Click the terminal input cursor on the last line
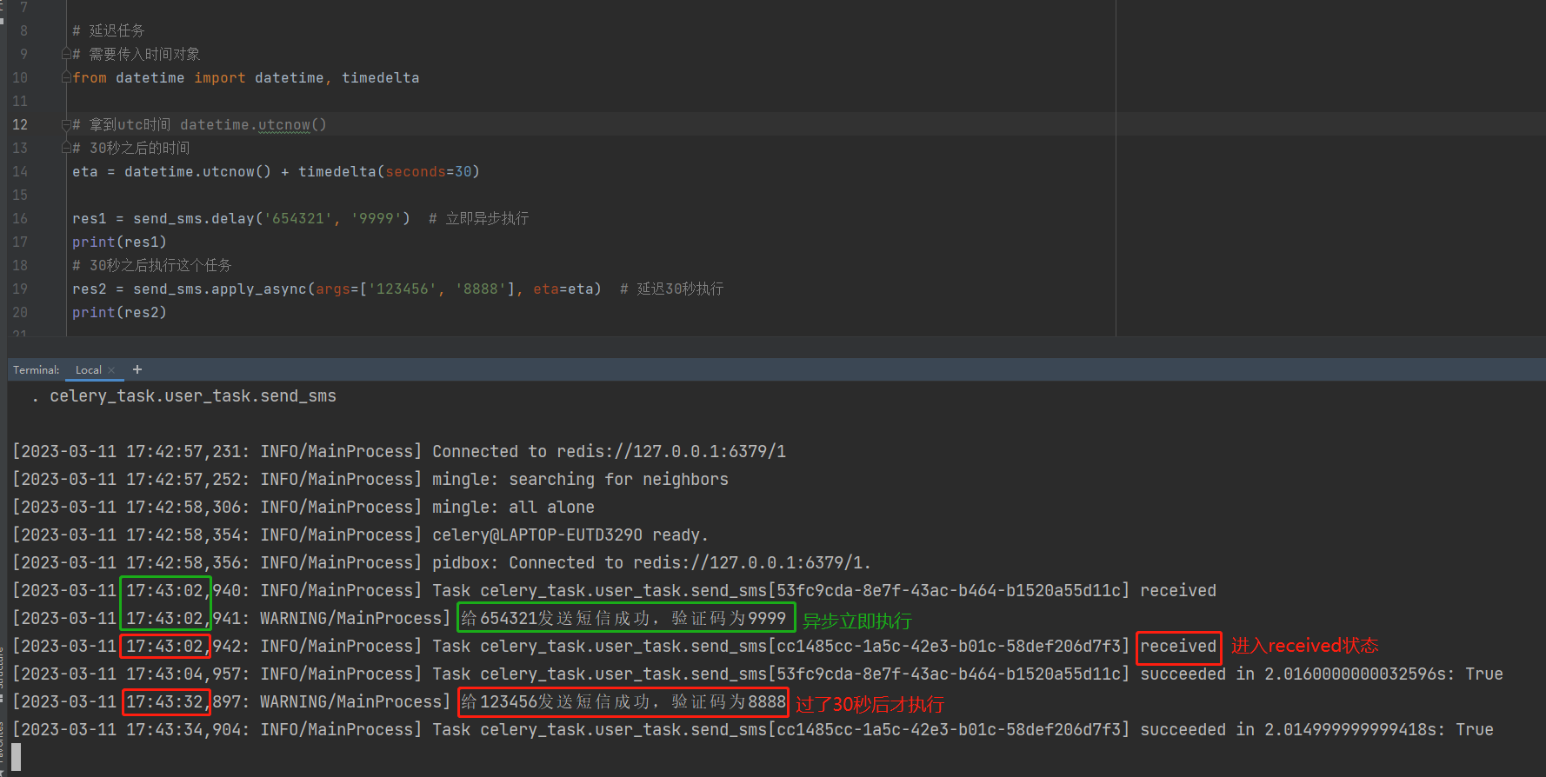 (17, 757)
